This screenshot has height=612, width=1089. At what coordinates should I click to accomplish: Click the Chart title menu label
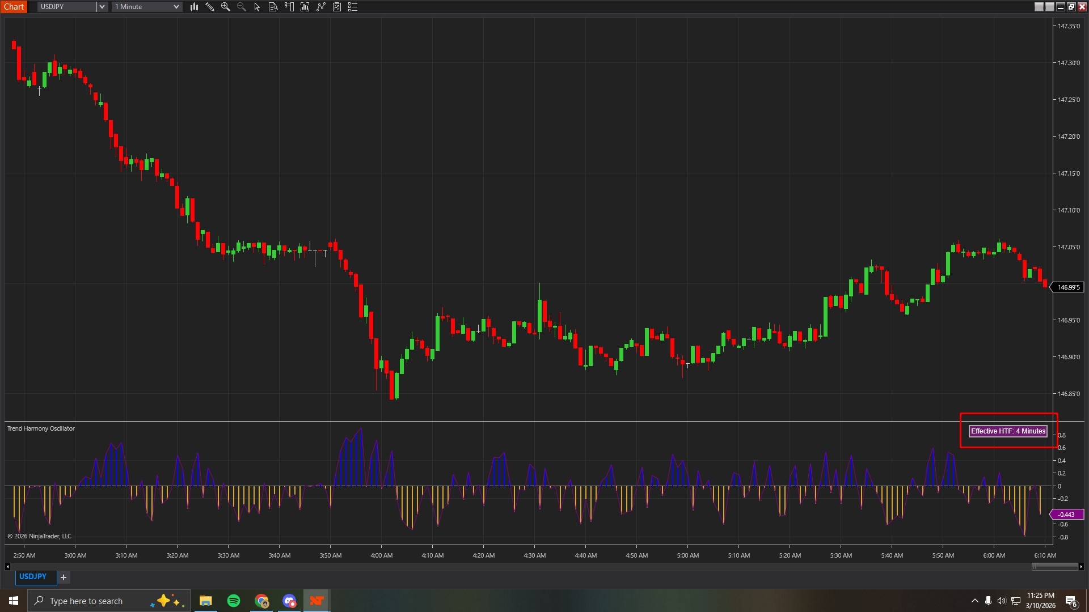click(14, 7)
